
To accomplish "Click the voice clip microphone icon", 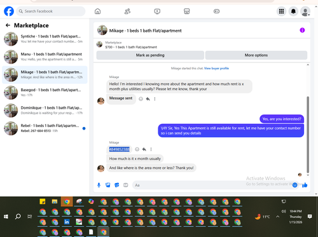I will [x=99, y=185].
